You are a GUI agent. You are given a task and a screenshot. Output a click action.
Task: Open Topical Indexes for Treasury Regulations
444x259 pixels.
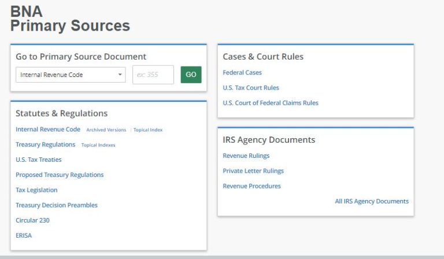coord(98,145)
